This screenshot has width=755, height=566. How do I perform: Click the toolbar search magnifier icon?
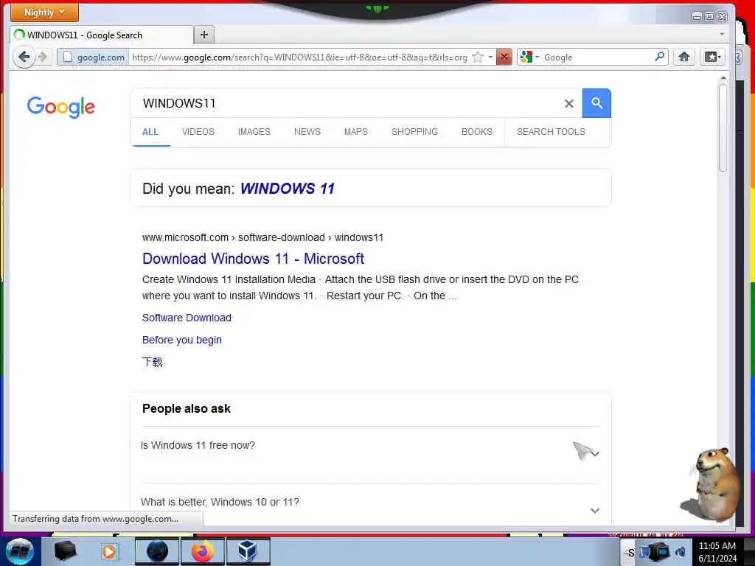pos(660,57)
